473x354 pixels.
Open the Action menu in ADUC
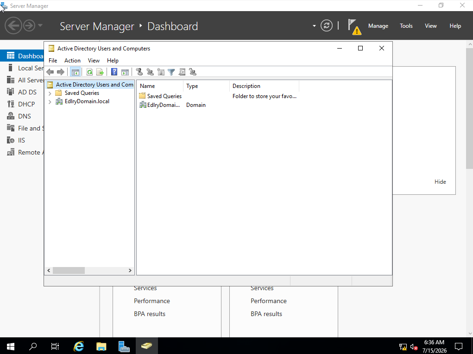[x=72, y=61]
